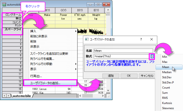Click the D(Y) column header

click(x=80, y=10)
